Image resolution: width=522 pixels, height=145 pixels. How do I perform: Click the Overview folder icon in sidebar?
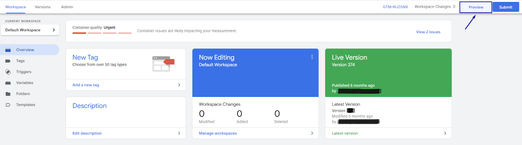pos(8,50)
